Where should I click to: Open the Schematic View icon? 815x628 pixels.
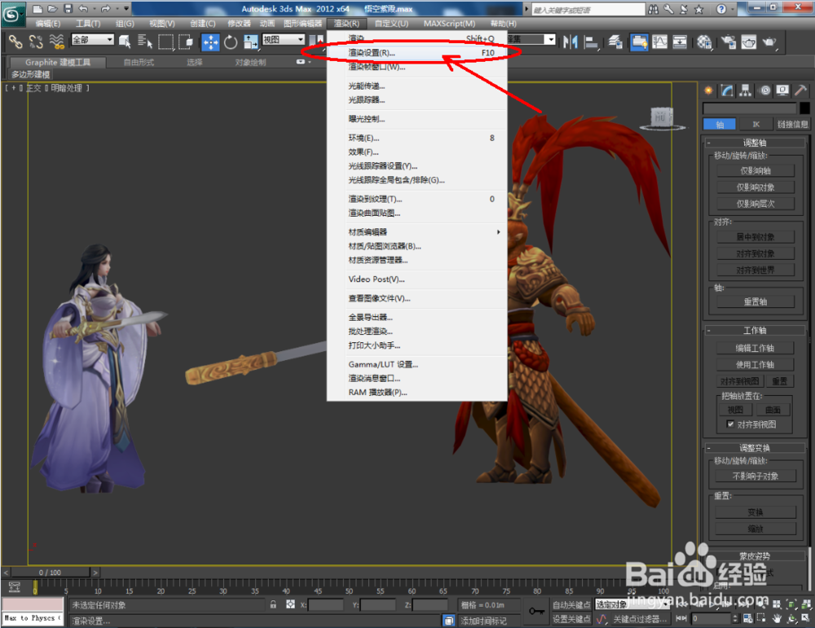click(680, 42)
